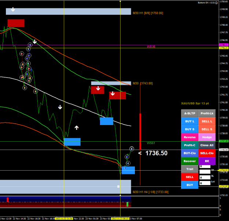Select the down arrow just above the WS38 line
Image resolution: width=229 pixels, height=221 pixels.
pyautogui.click(x=34, y=42)
